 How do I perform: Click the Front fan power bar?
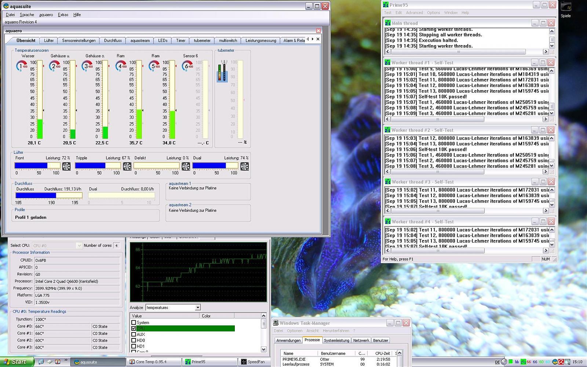(x=37, y=166)
